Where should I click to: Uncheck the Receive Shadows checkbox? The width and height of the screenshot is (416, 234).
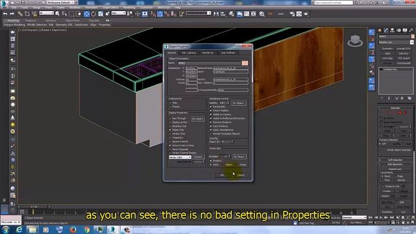click(211, 122)
